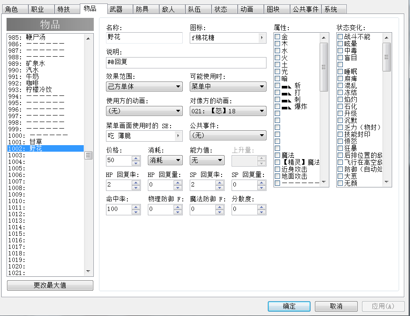Click the 状态变化 list scrollbar thumb

coord(386,57)
